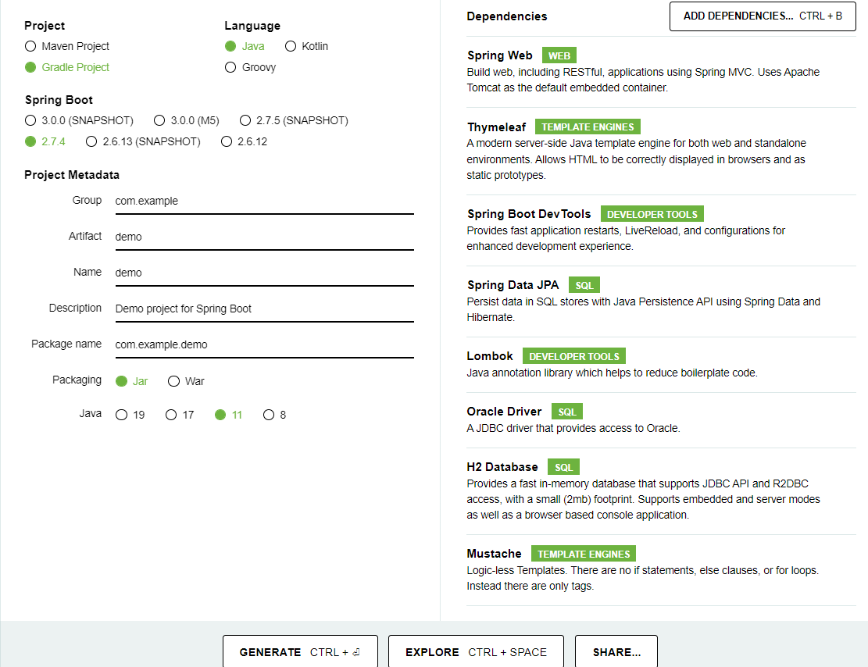Edit the Package name field
Screen dimensions: 868x667
[x=265, y=345]
